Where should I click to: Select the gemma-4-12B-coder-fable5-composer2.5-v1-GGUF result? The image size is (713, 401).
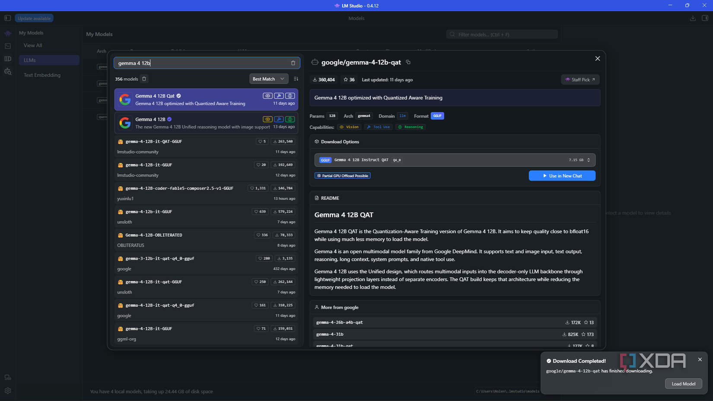206,193
